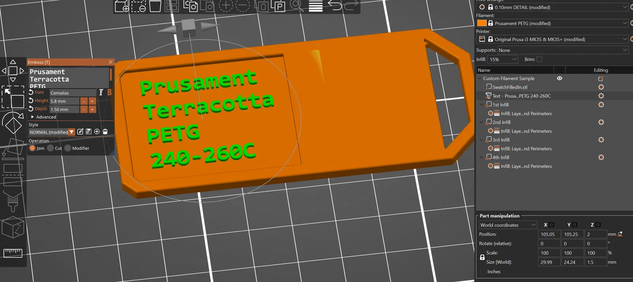Select the Measure ruler tool
The image size is (633, 282).
[x=13, y=253]
